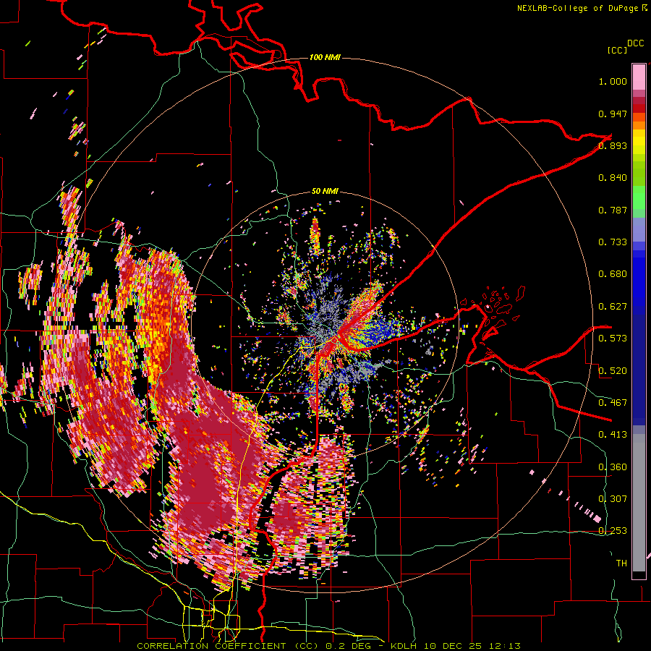Viewport: 651px width, 651px height.
Task: Click the 0.253 scale value
Action: pyautogui.click(x=613, y=531)
